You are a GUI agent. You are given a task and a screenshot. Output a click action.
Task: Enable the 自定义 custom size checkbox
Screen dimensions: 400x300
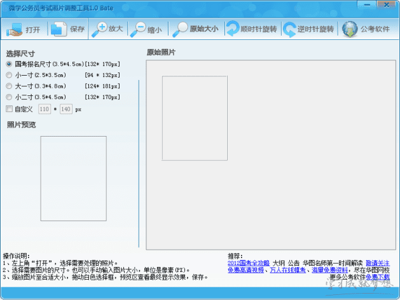pos(9,109)
